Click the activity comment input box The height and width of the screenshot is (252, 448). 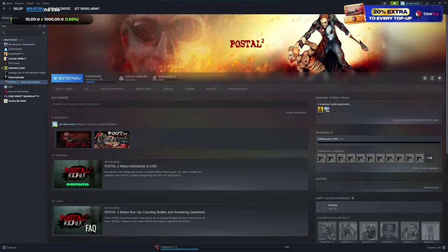tap(180, 104)
